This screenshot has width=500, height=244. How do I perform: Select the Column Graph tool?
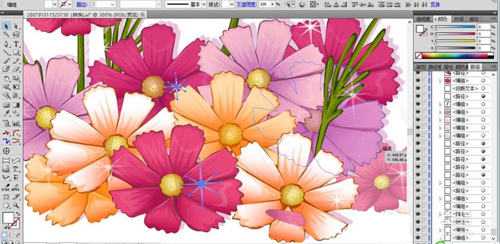click(16, 123)
